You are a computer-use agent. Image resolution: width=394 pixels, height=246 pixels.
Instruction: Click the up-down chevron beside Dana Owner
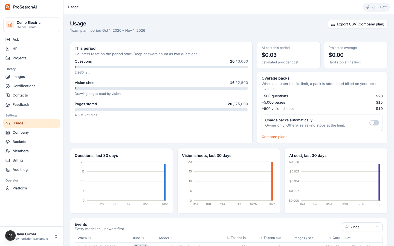click(56, 236)
